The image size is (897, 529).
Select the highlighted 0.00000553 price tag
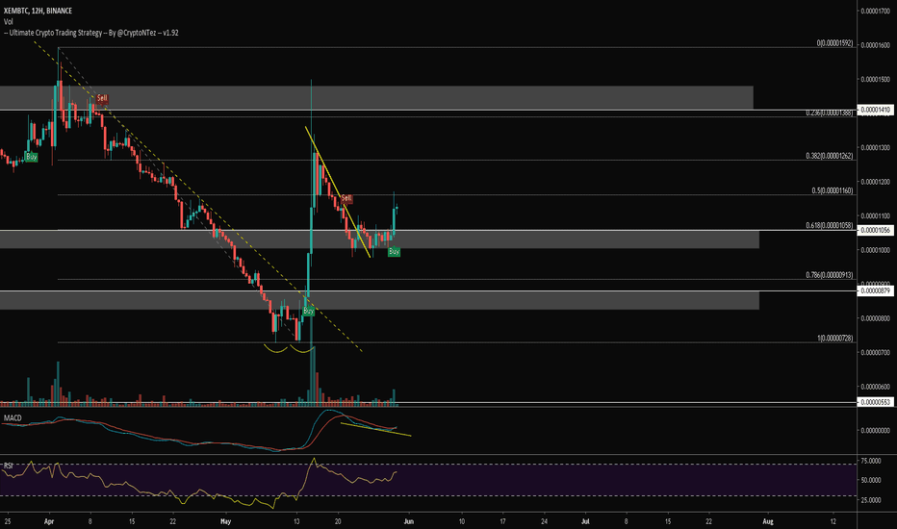pyautogui.click(x=876, y=403)
